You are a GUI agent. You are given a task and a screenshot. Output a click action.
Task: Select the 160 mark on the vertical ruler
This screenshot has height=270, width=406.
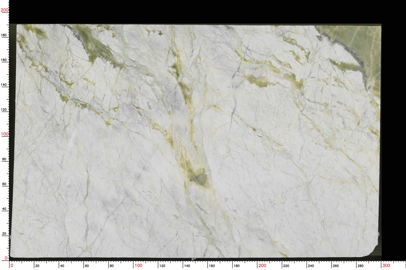point(4,60)
